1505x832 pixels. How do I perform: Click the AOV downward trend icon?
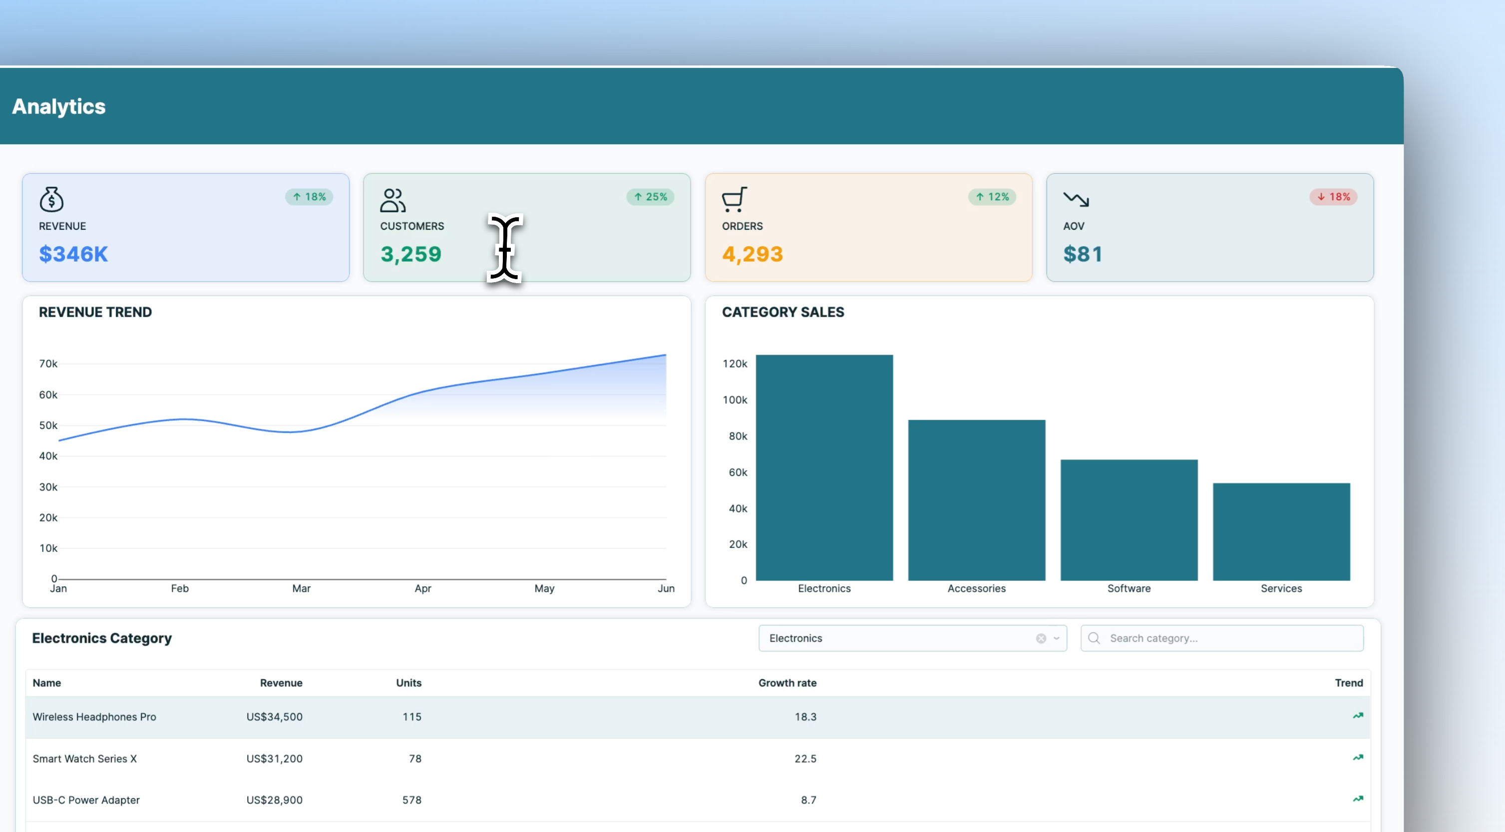1076,199
